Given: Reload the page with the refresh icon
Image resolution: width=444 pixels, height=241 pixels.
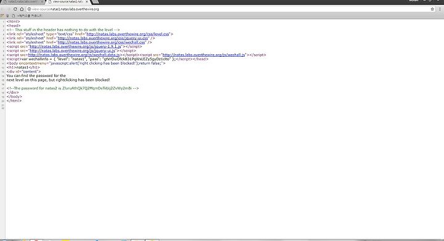Looking at the screenshot, I should tap(15, 9).
